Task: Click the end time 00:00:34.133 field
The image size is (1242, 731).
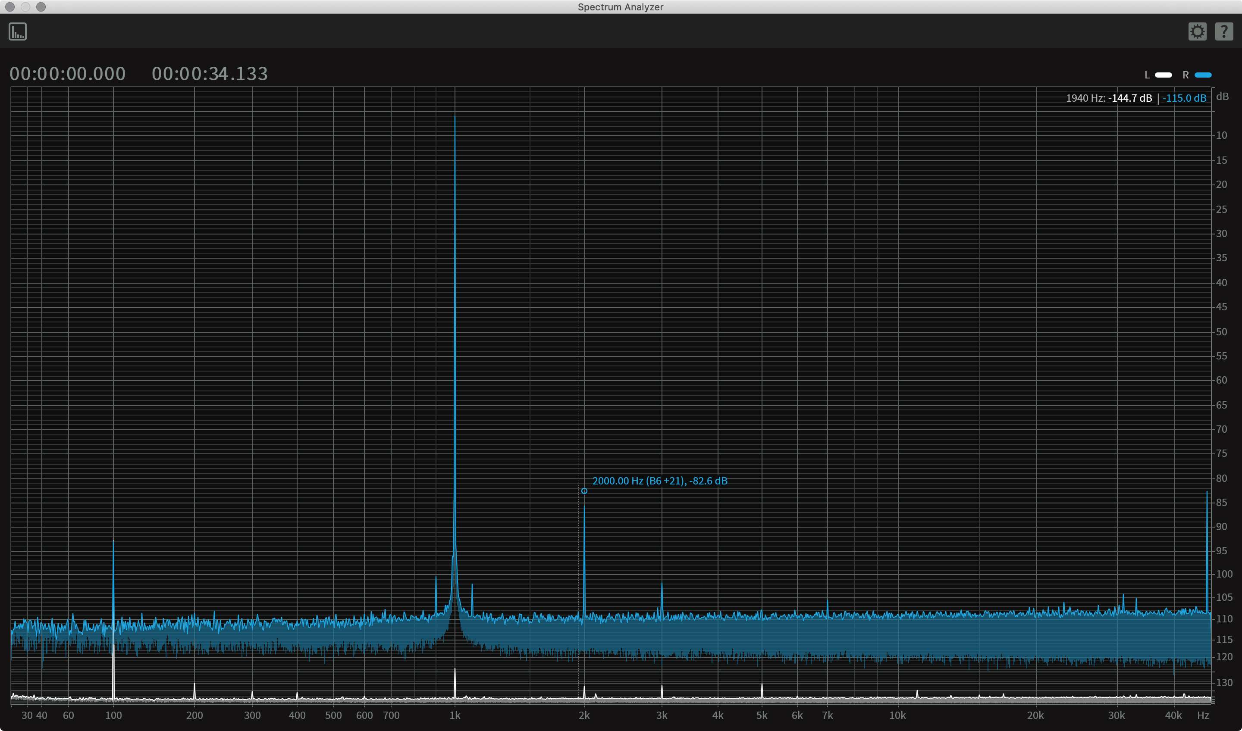Action: click(210, 74)
